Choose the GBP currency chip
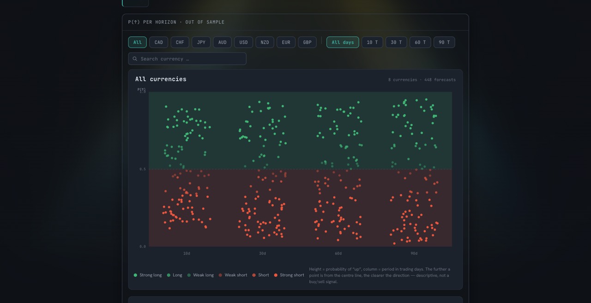This screenshot has height=303, width=591. coord(308,42)
